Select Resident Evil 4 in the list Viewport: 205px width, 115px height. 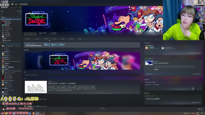(x=8, y=36)
